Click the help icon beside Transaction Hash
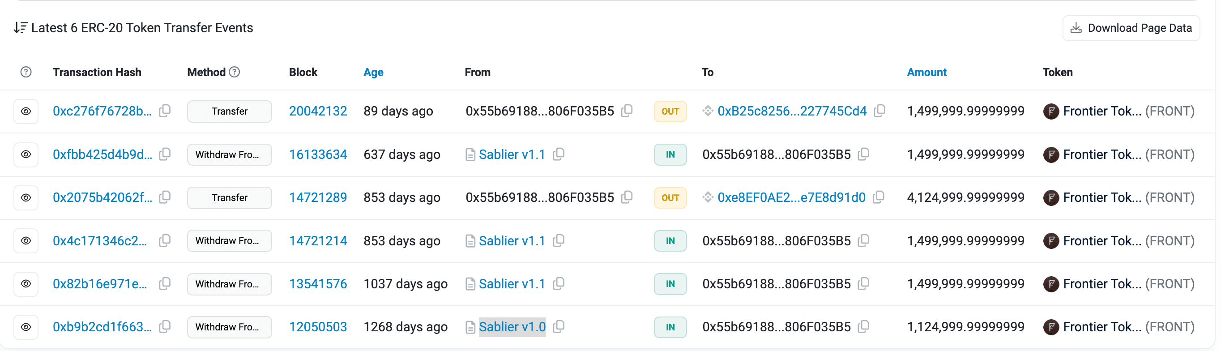This screenshot has height=351, width=1221. [26, 72]
